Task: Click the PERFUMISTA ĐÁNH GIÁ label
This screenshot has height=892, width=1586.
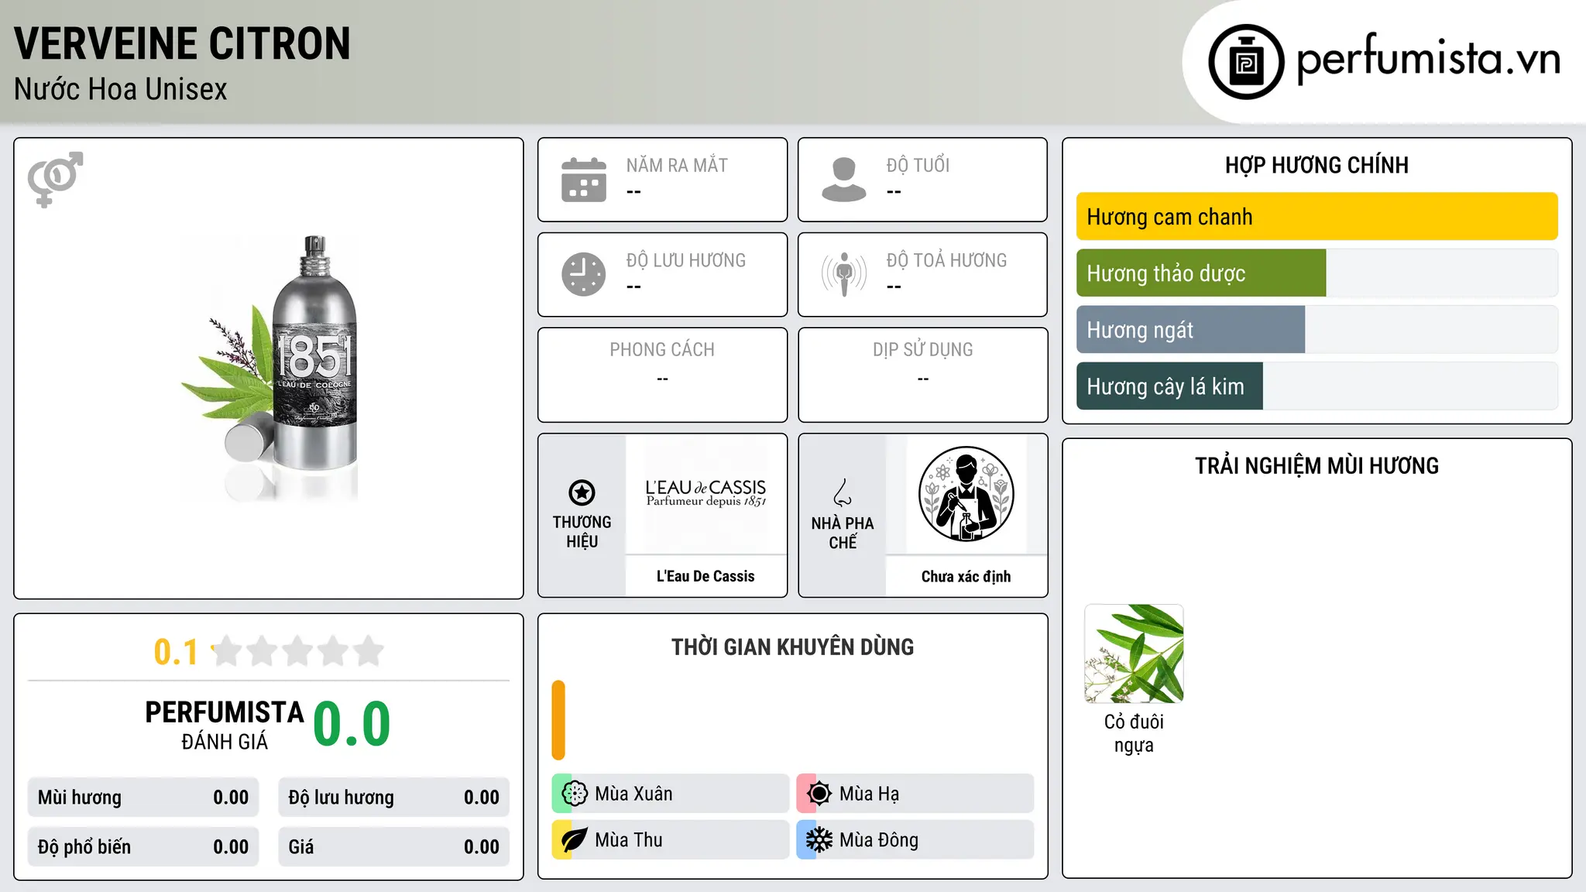Action: [225, 725]
